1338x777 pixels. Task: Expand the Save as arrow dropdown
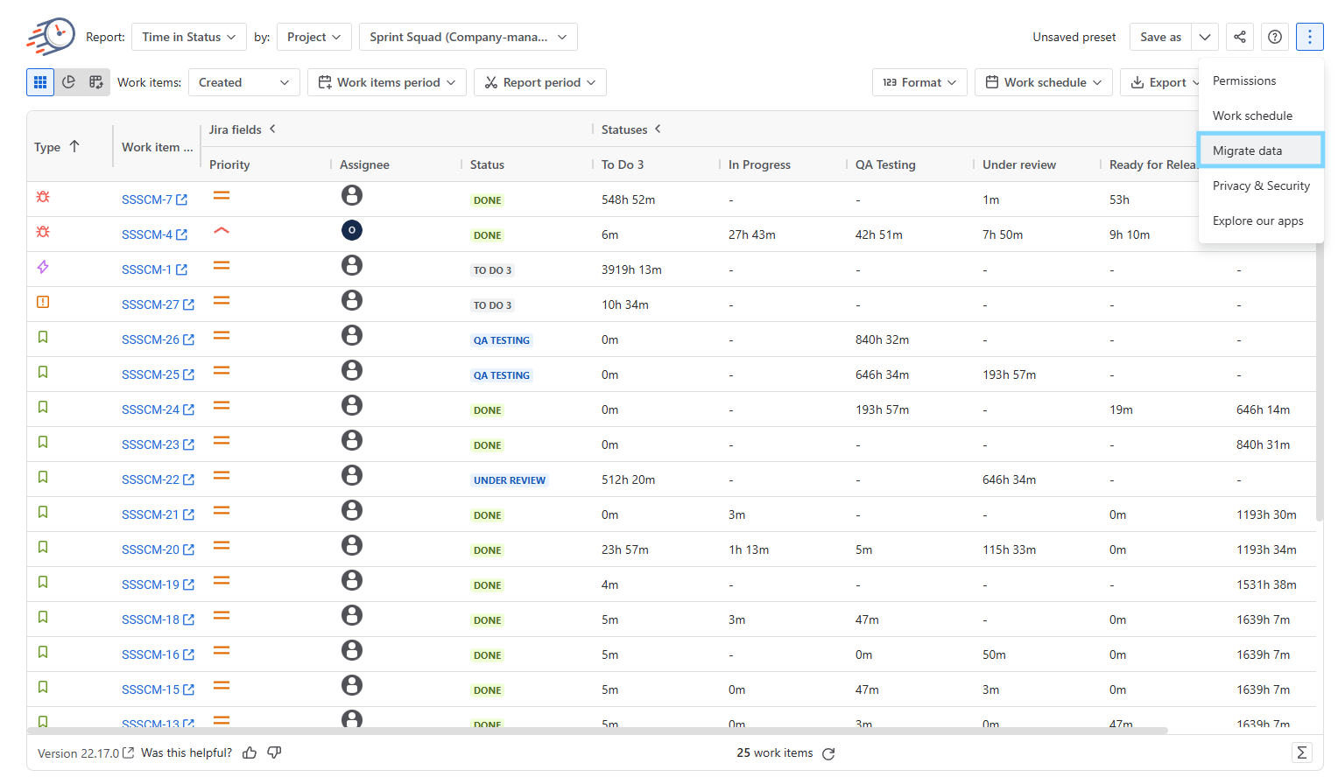1205,37
